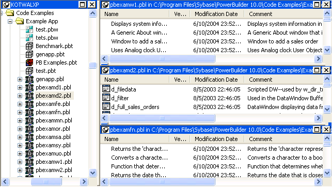This screenshot has height=187, width=332.
Task: Expand the pbexamfe.pbl tree node
Action: [x=20, y=104]
